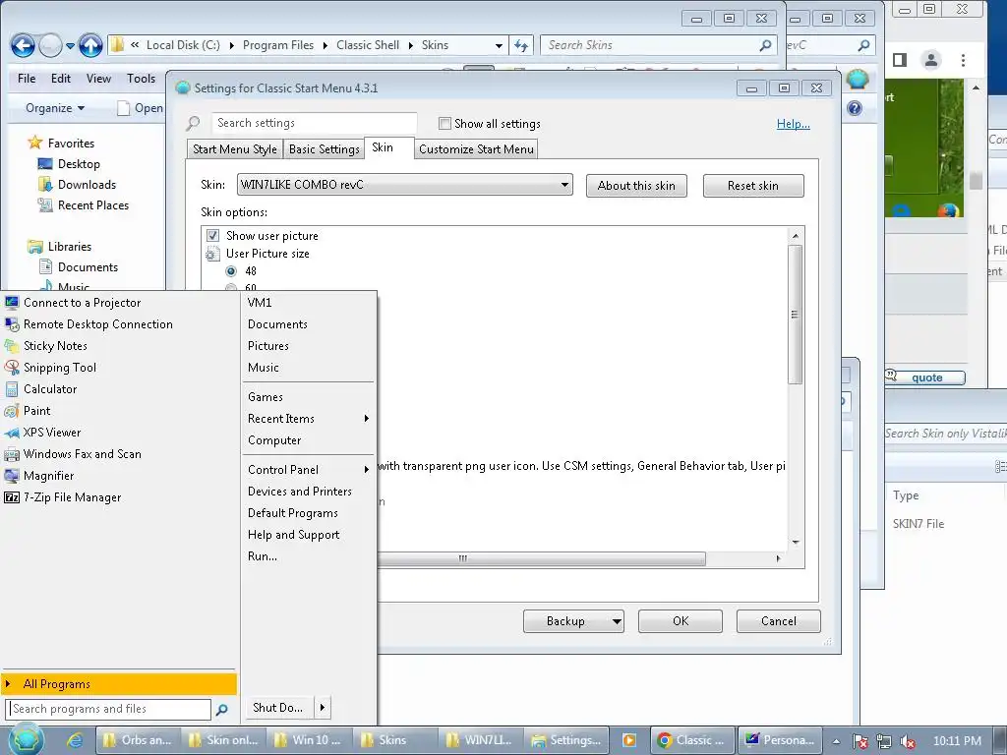
Task: Launch the Paint icon
Action: tap(12, 411)
